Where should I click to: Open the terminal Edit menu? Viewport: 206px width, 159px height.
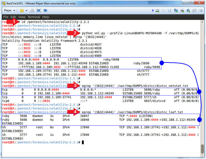tap(13, 17)
